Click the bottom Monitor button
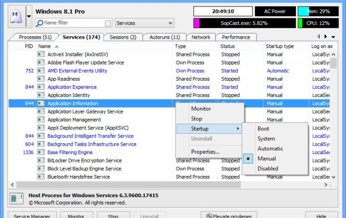346x218 pixels. click(77, 215)
